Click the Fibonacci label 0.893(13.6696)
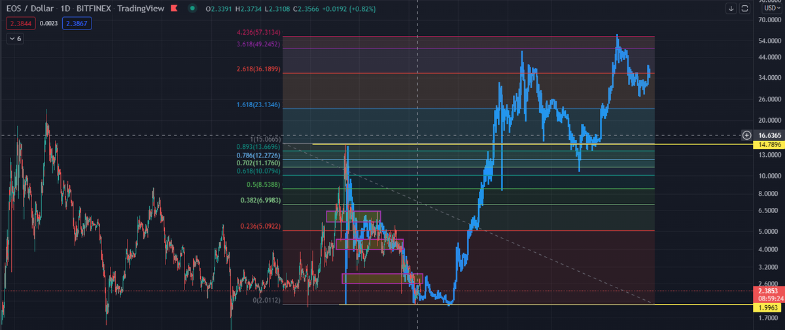 258,147
